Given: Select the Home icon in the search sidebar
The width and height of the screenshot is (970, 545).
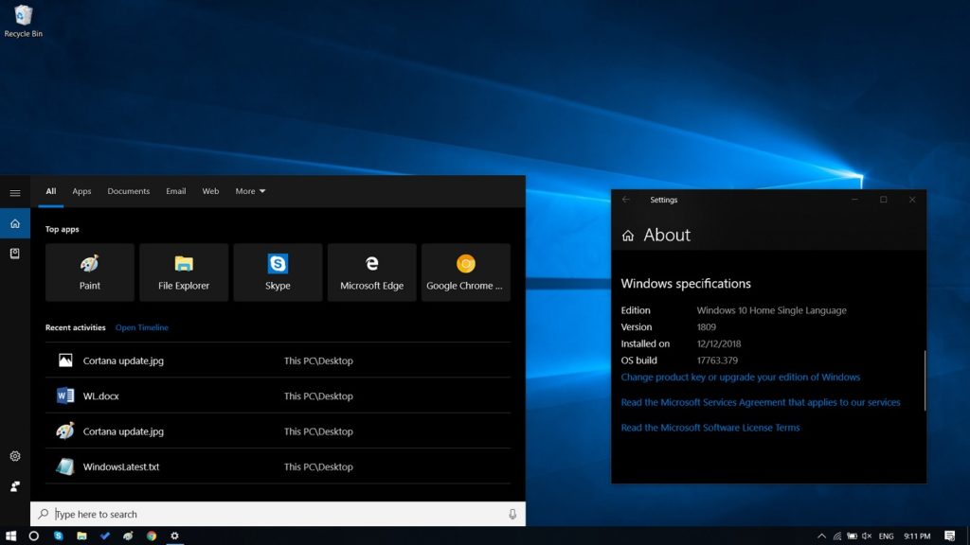Looking at the screenshot, I should click(x=14, y=223).
